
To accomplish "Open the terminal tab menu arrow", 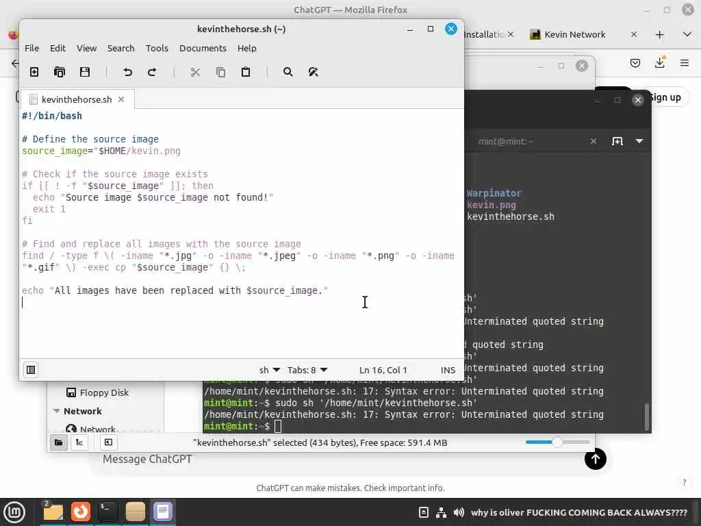I will point(639,141).
